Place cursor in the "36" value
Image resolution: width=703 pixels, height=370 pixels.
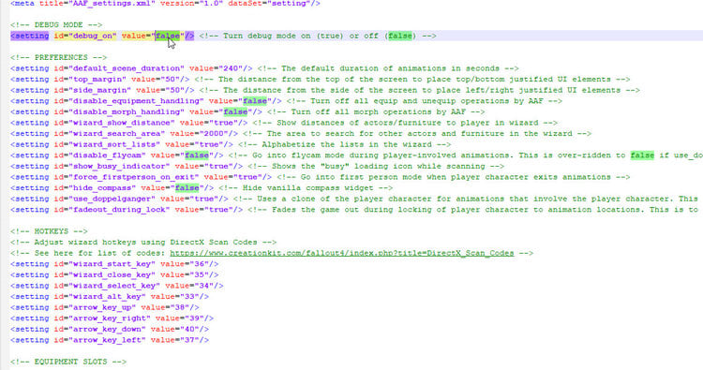[199, 264]
